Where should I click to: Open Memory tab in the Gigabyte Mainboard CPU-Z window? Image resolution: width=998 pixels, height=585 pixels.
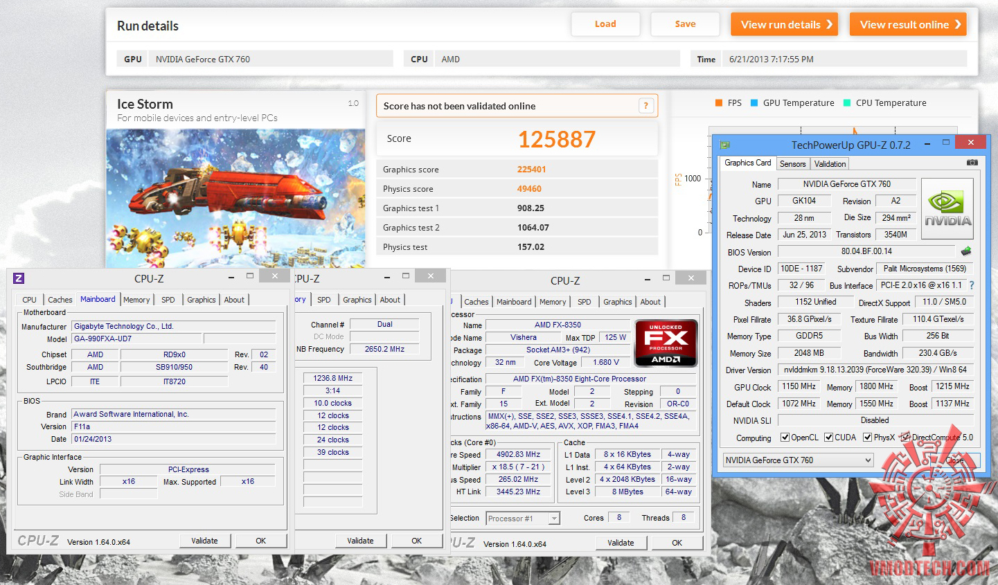click(136, 300)
